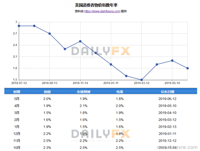Click the 10月 row label
The width and height of the screenshot is (200, 151).
[17, 148]
